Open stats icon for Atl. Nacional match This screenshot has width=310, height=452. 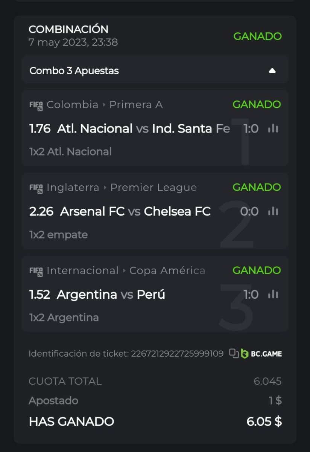[x=273, y=129]
